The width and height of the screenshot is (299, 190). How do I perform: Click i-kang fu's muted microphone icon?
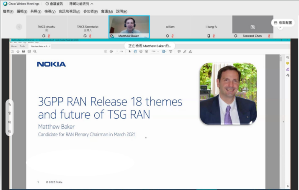click(214, 36)
